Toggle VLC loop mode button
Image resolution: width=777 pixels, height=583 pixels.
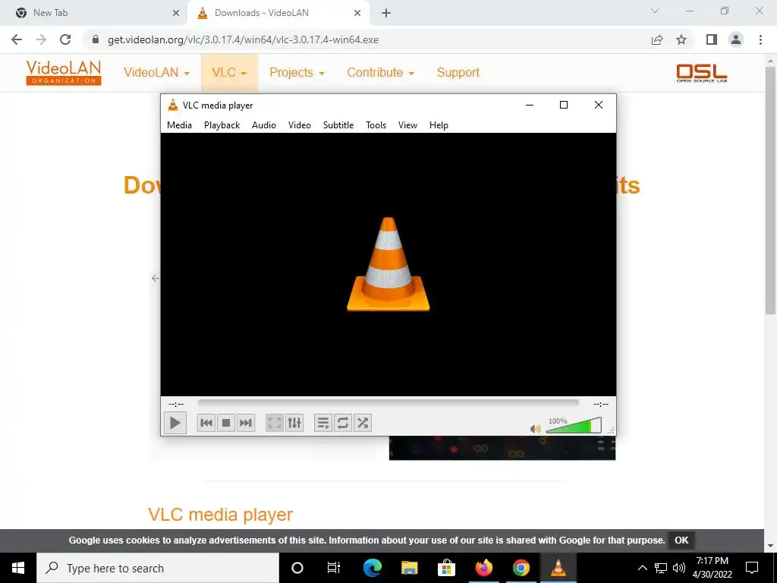[x=343, y=423]
